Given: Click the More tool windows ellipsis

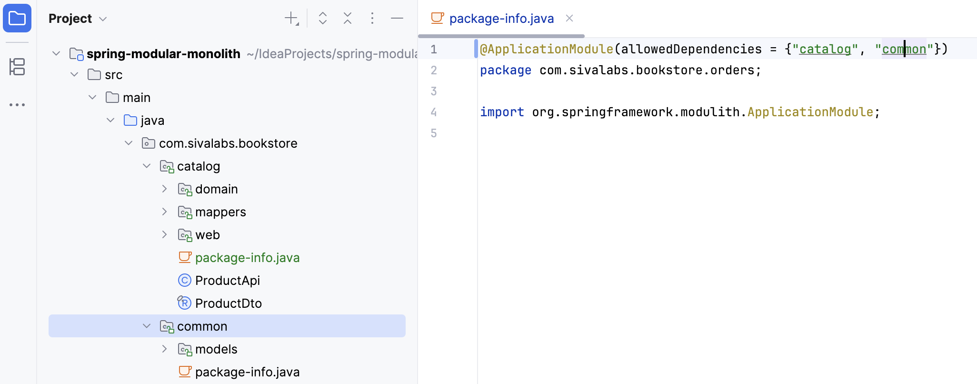Looking at the screenshot, I should tap(17, 105).
